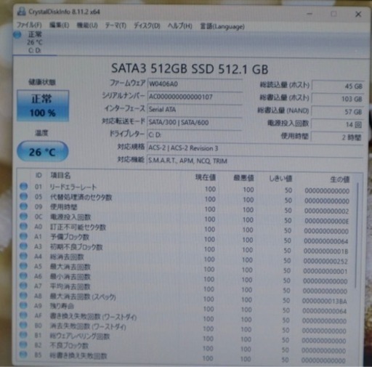Click the status icon for row 0C 電源投入回数
The height and width of the screenshot is (367, 372).
pyautogui.click(x=23, y=216)
